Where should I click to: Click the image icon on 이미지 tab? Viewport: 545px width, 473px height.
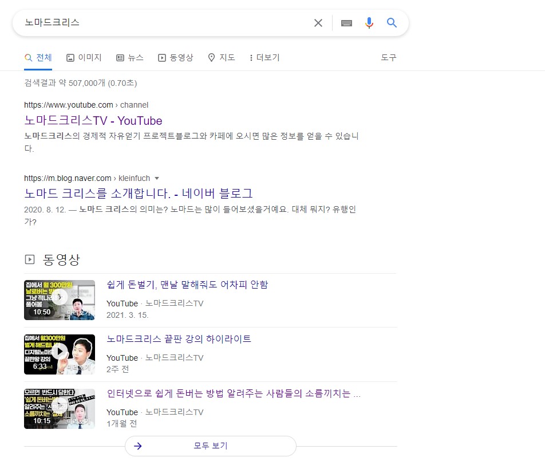[x=70, y=58]
